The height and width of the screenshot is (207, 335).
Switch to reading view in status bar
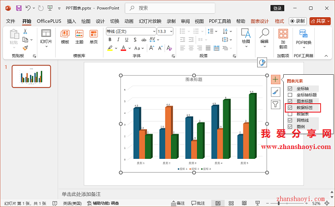pos(244,203)
